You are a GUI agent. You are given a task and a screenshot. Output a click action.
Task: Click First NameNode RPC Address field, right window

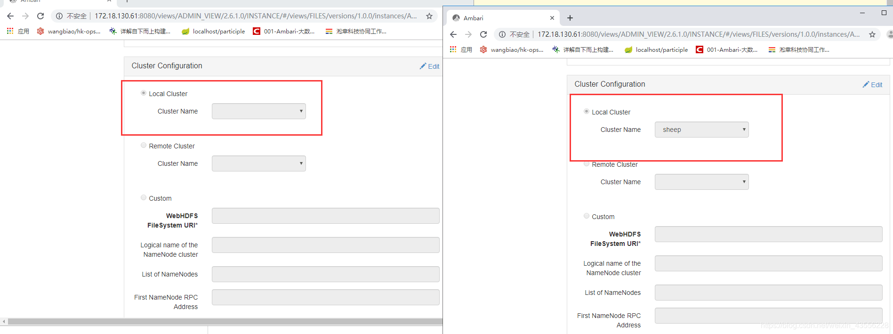click(769, 316)
